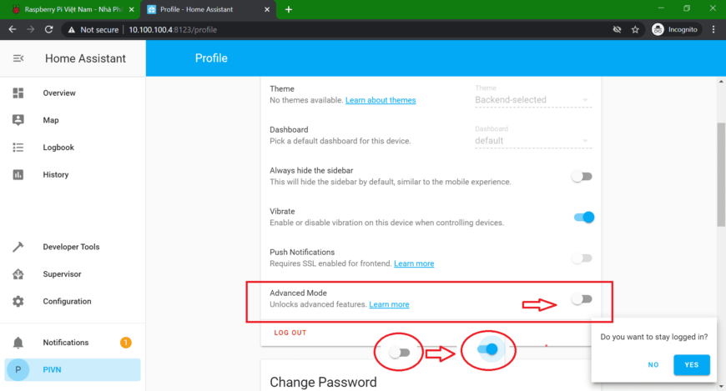Open the History chart icon

click(x=18, y=175)
